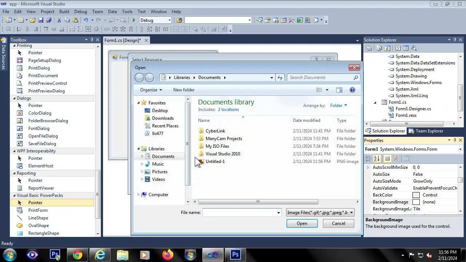This screenshot has width=466, height=262.
Task: Open the Debug configuration dropdown
Action: [169, 20]
